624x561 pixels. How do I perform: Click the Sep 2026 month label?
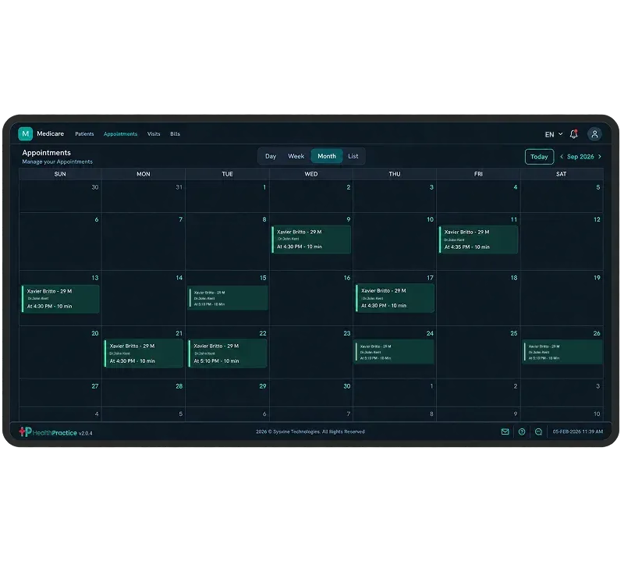point(580,157)
